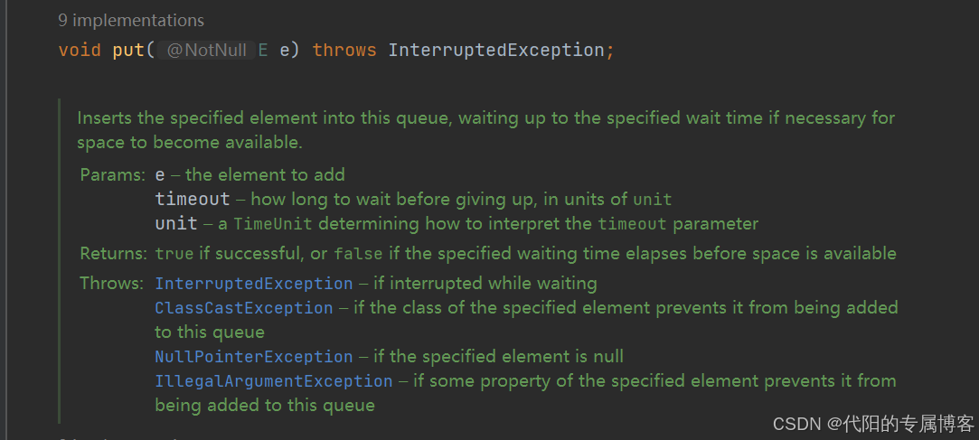Open the NullPointerException documentation link
Screen dimensions: 979x440
[x=253, y=357]
